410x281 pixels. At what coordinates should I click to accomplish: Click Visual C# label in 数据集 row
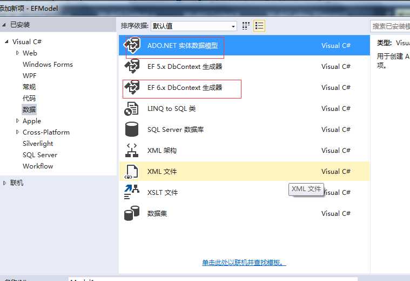click(336, 214)
